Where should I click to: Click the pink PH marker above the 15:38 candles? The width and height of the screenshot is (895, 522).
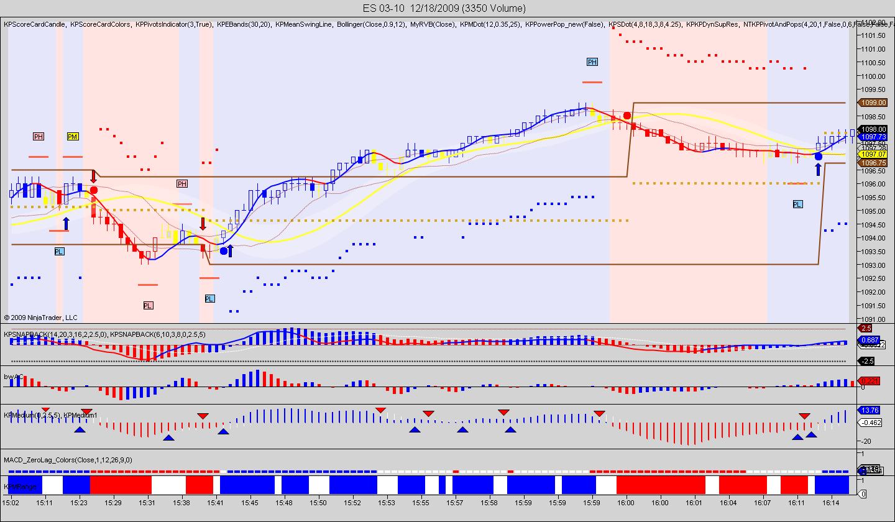coord(181,184)
